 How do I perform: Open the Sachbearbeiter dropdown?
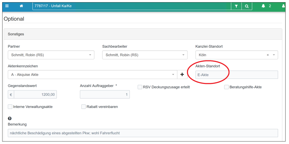pyautogui.click(x=184, y=55)
